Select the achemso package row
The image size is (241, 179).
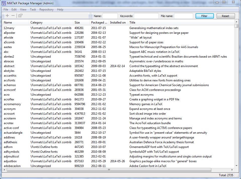(x=118, y=85)
